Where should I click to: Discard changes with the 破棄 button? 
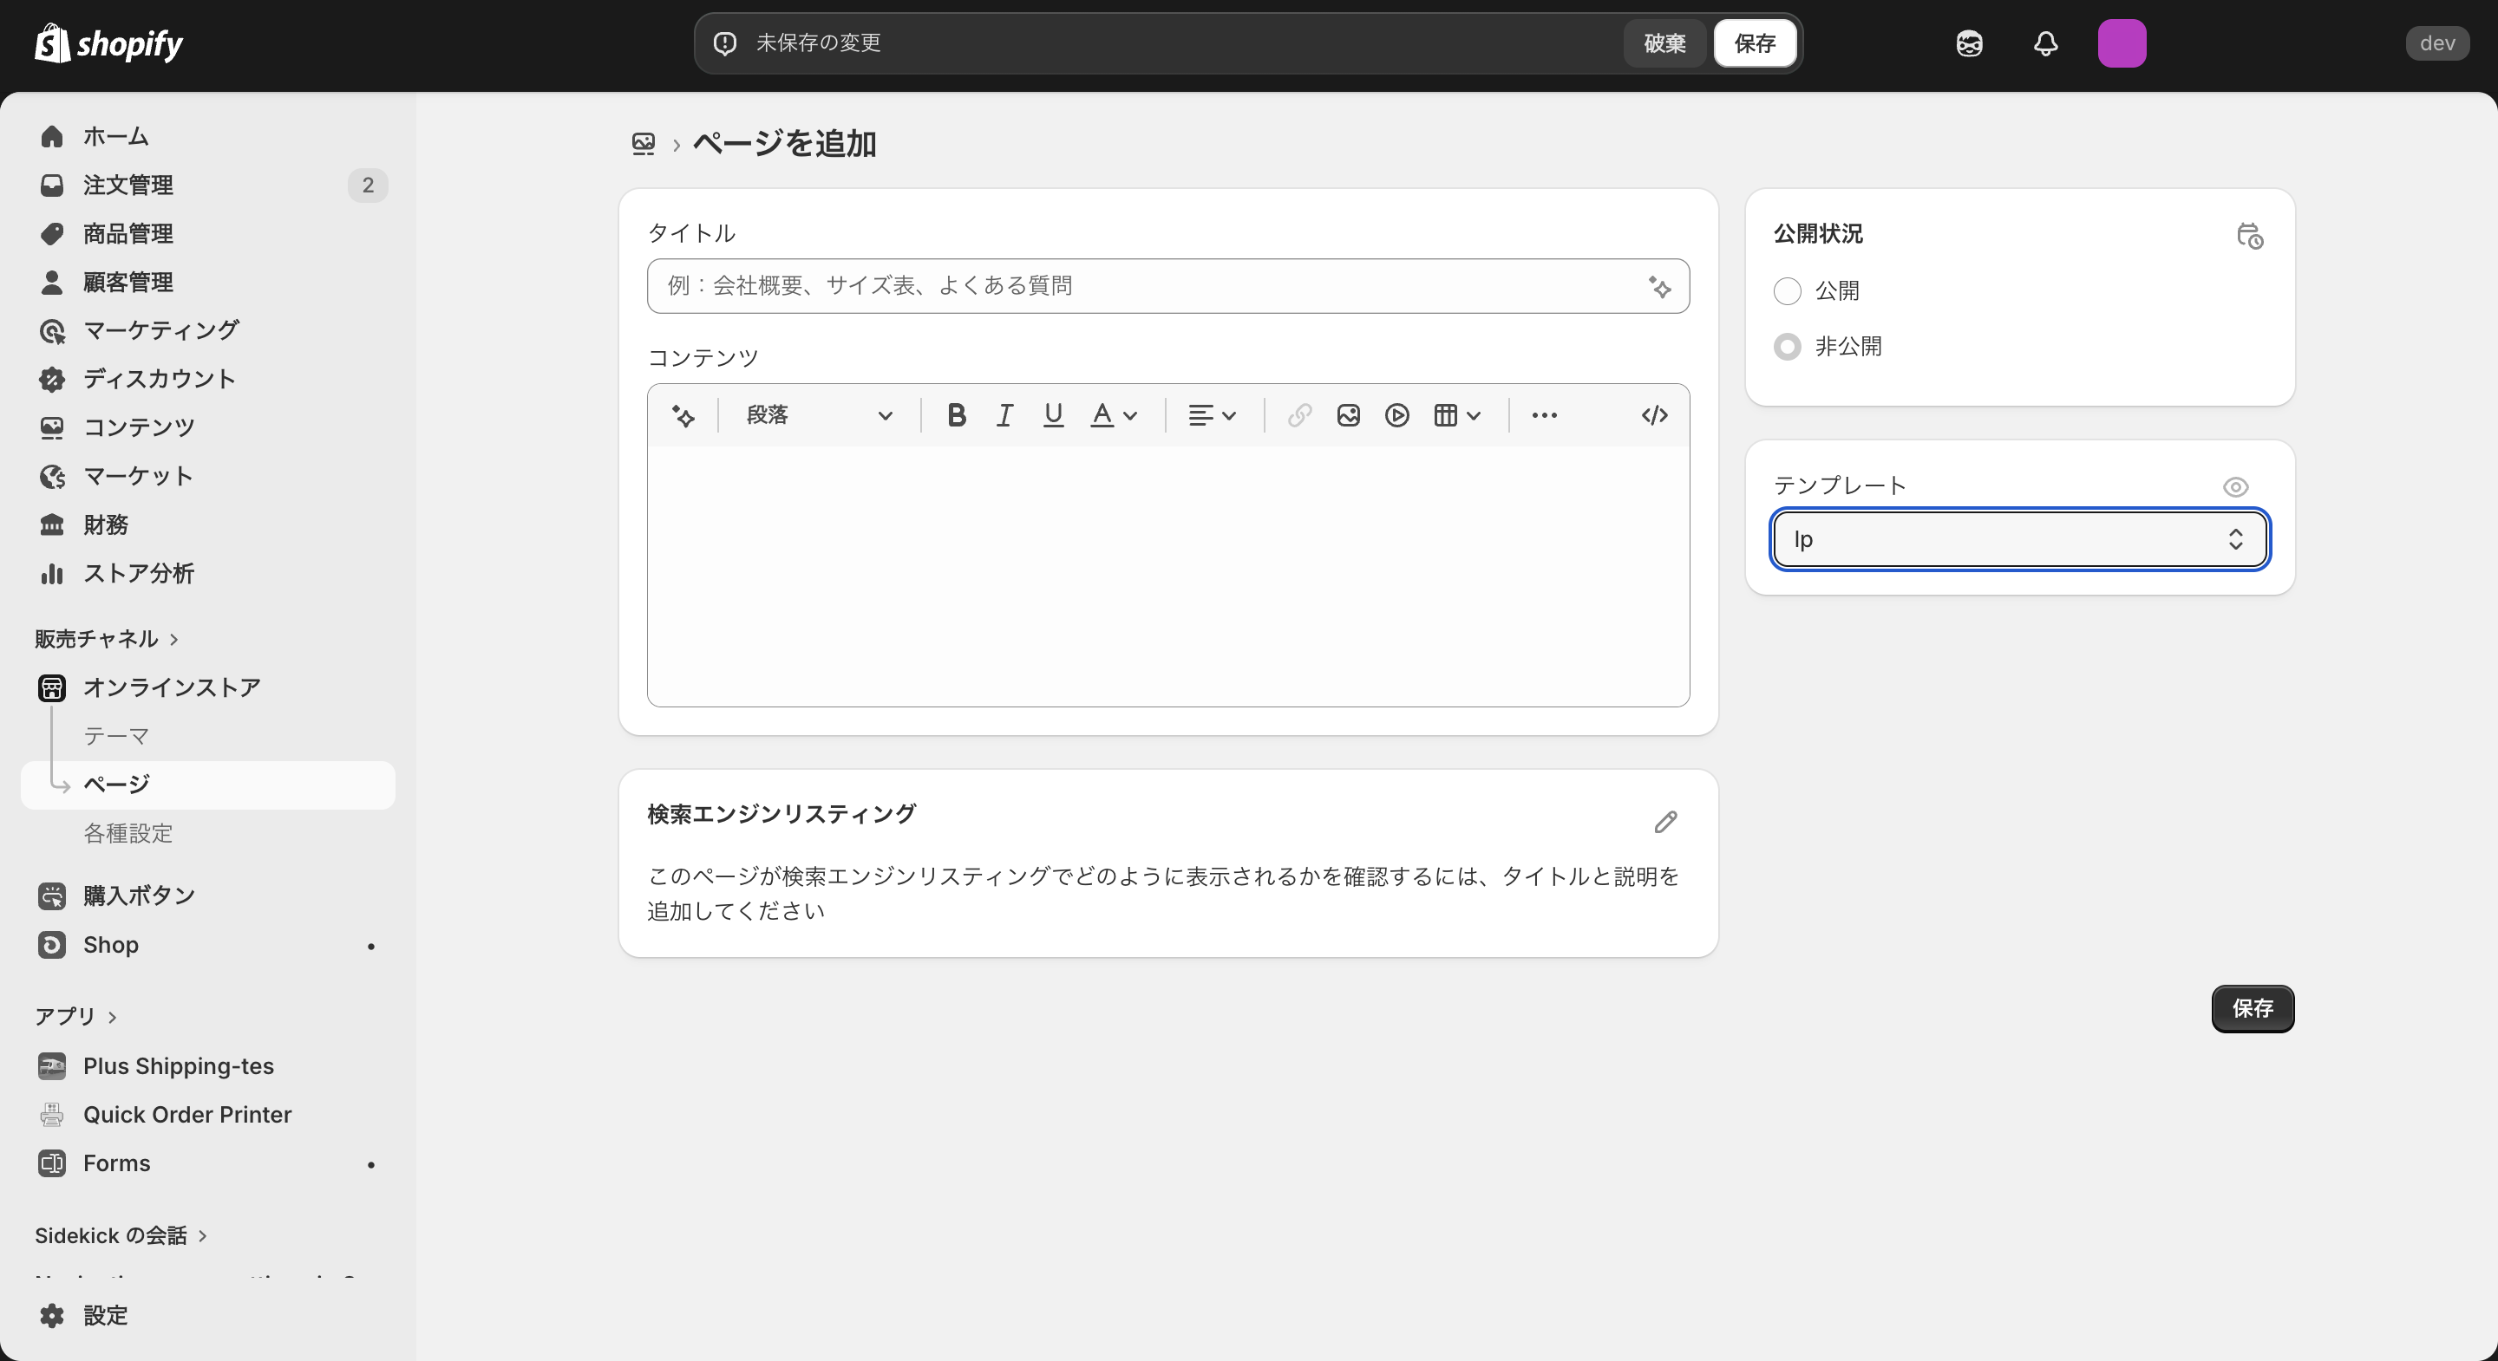(x=1664, y=42)
